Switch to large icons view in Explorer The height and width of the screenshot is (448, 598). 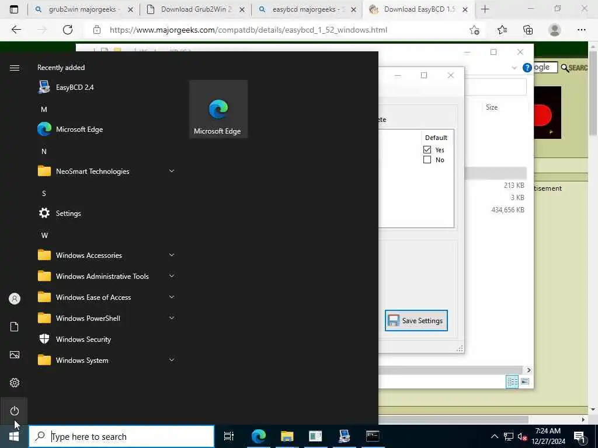pos(525,381)
